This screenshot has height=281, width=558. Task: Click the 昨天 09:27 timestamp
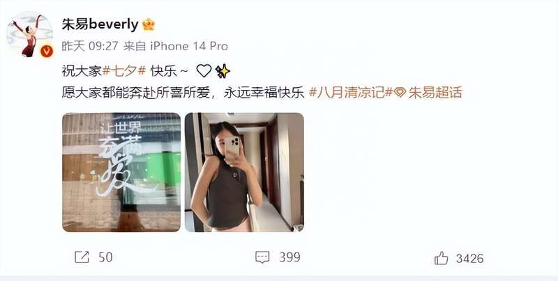pyautogui.click(x=90, y=46)
